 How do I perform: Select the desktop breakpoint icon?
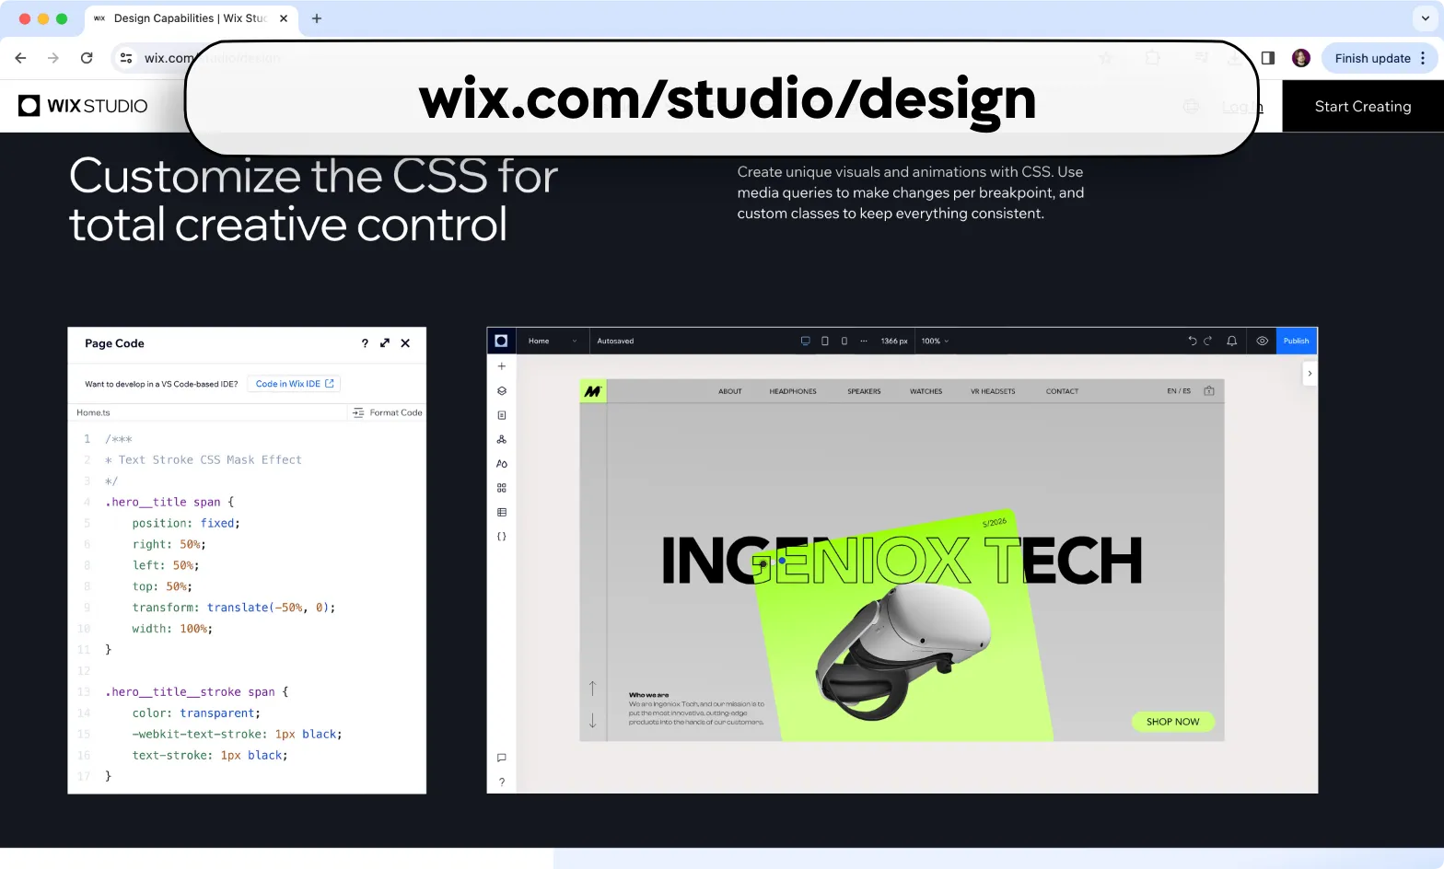click(x=805, y=341)
